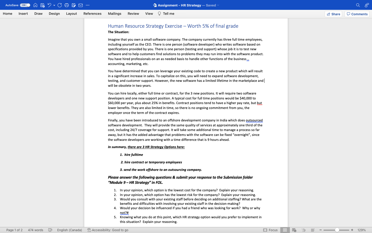Click the Share button
Screen dimensions: 372x233
[333, 14]
